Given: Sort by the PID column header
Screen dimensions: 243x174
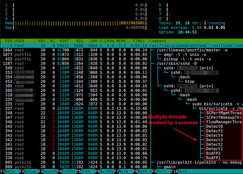Looking at the screenshot, I should (9, 41).
